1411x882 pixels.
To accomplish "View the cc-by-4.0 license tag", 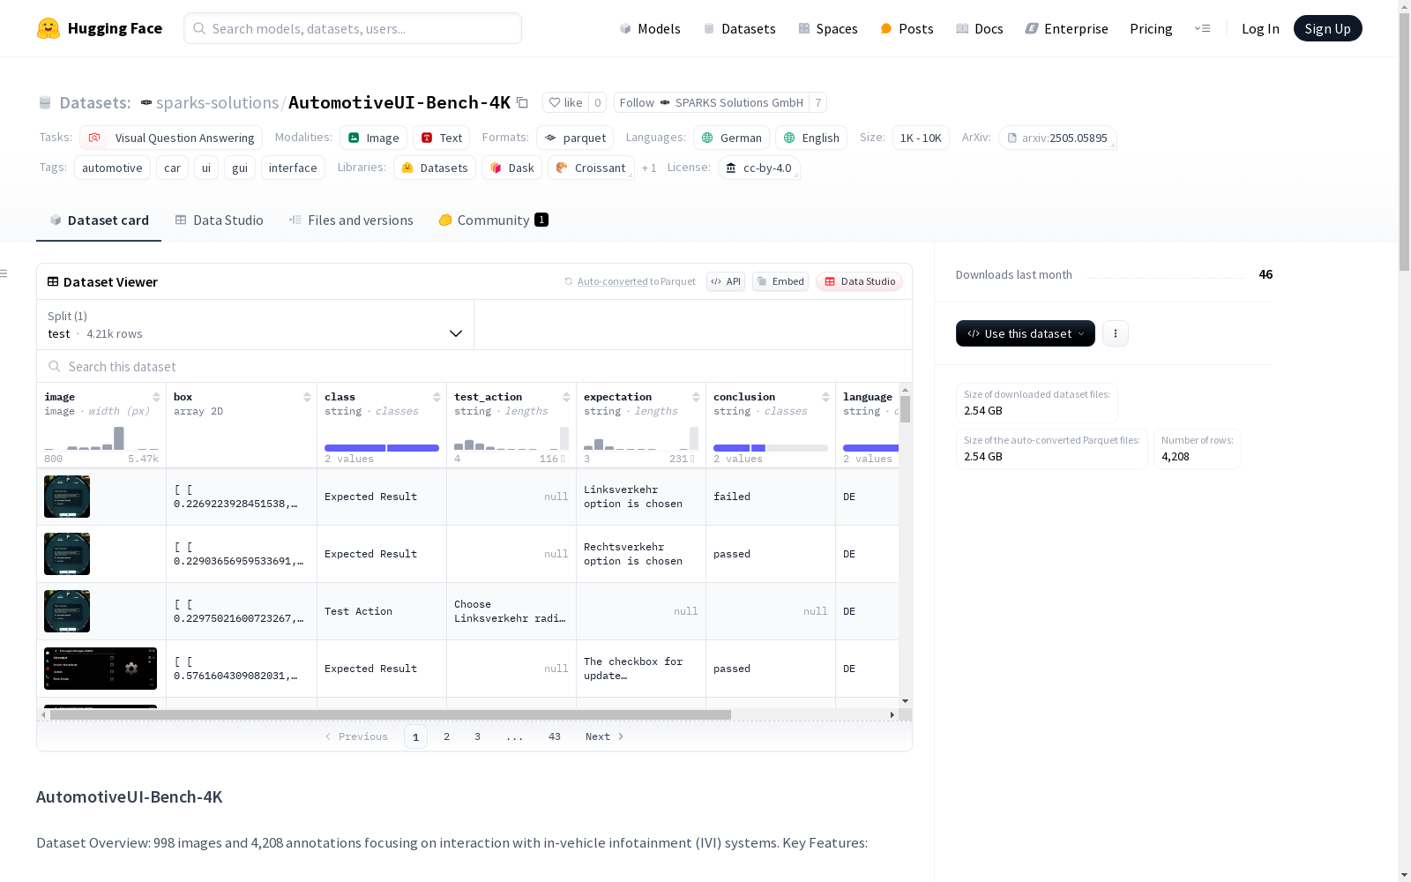I will [759, 168].
